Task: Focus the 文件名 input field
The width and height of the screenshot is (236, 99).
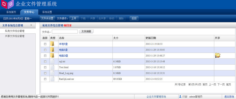Action: click(x=65, y=32)
